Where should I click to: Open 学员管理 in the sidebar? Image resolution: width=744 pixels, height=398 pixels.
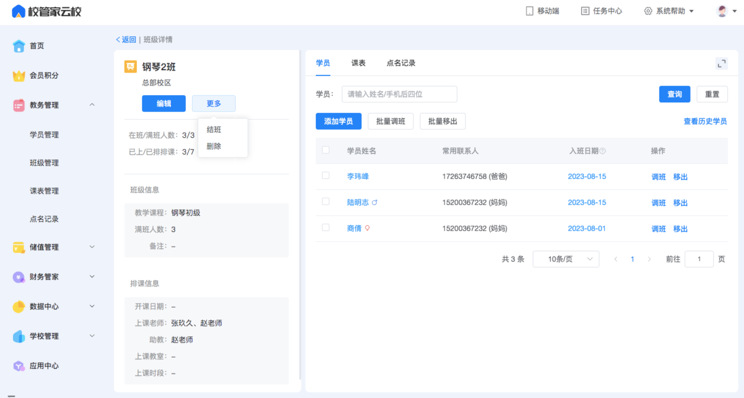tap(44, 135)
